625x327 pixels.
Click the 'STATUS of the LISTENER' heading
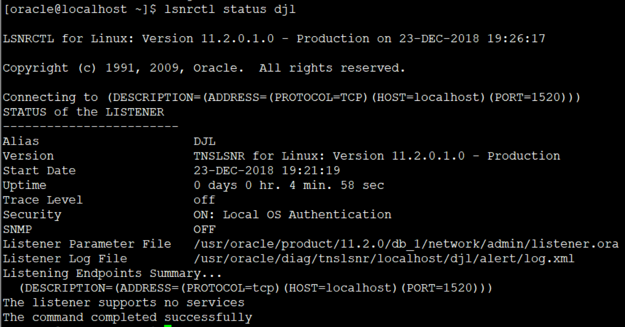click(x=83, y=112)
